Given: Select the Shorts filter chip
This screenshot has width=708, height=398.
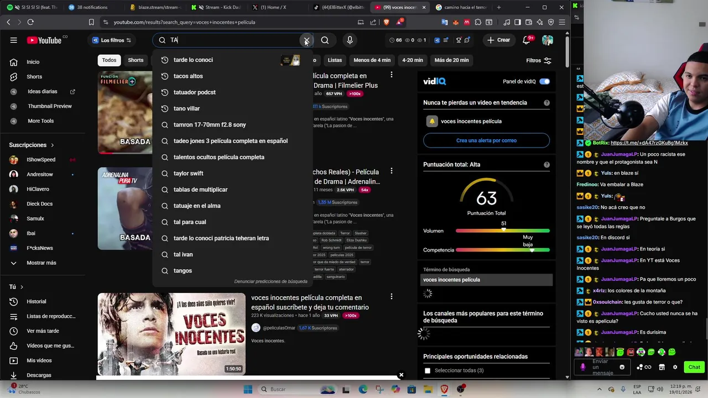Looking at the screenshot, I should coord(136,60).
